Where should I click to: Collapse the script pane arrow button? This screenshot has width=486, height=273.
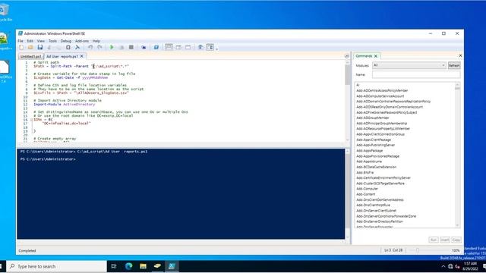(x=347, y=56)
